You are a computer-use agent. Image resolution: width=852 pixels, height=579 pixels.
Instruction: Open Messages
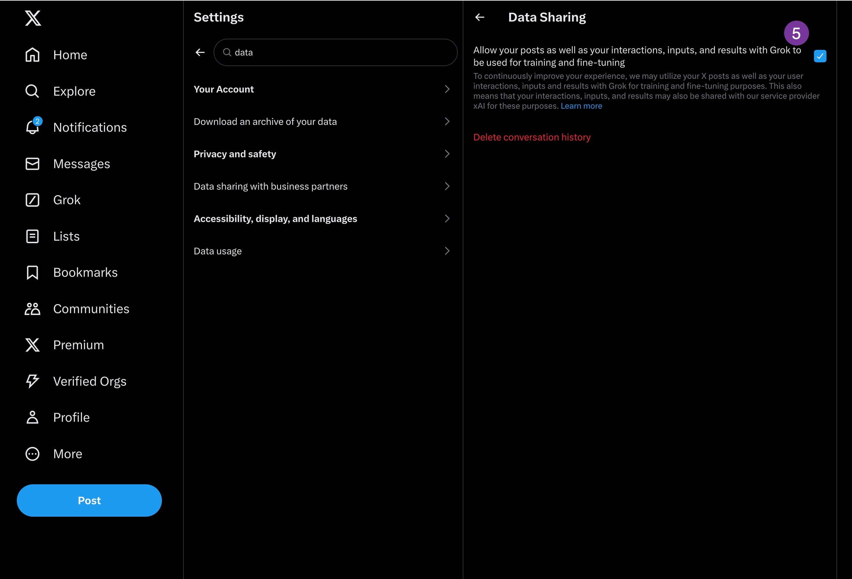[81, 163]
